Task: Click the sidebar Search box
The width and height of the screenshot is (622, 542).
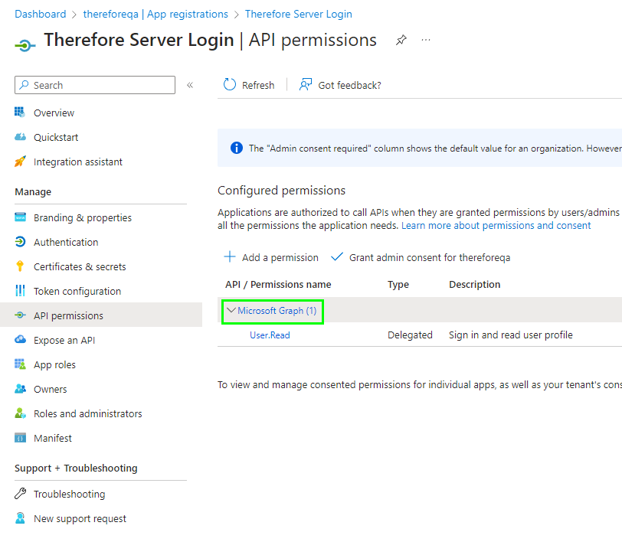Action: [x=94, y=85]
